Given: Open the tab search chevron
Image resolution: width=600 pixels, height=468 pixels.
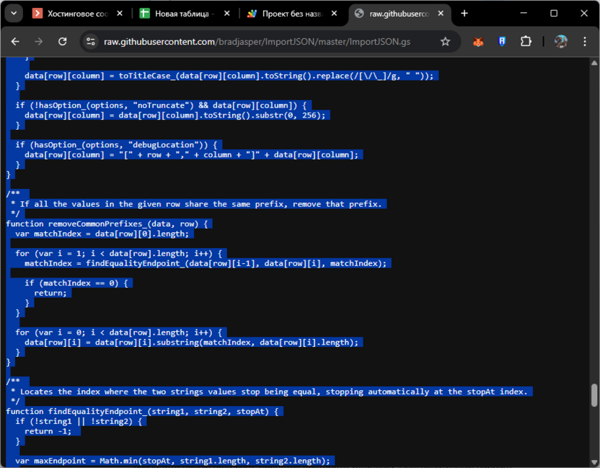Looking at the screenshot, I should pos(13,13).
